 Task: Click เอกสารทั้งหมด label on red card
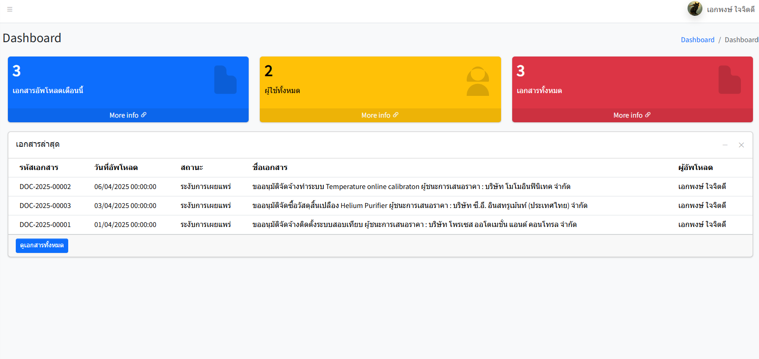[539, 91]
